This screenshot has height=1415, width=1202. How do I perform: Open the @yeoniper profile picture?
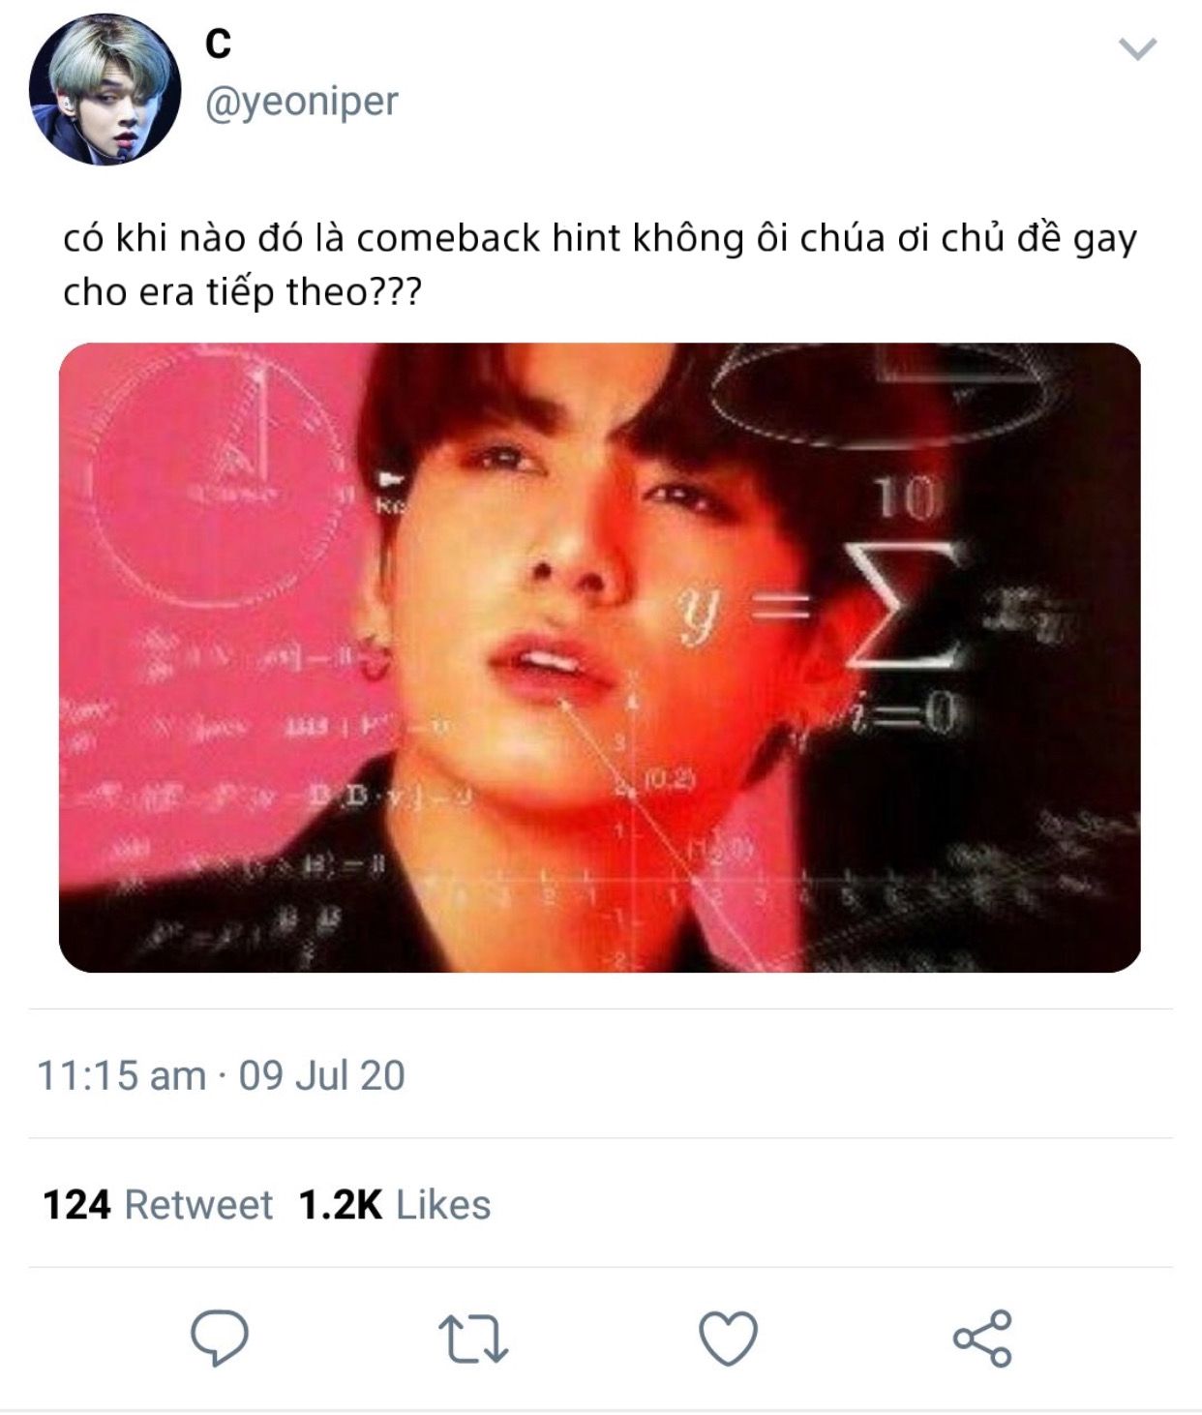tap(105, 89)
